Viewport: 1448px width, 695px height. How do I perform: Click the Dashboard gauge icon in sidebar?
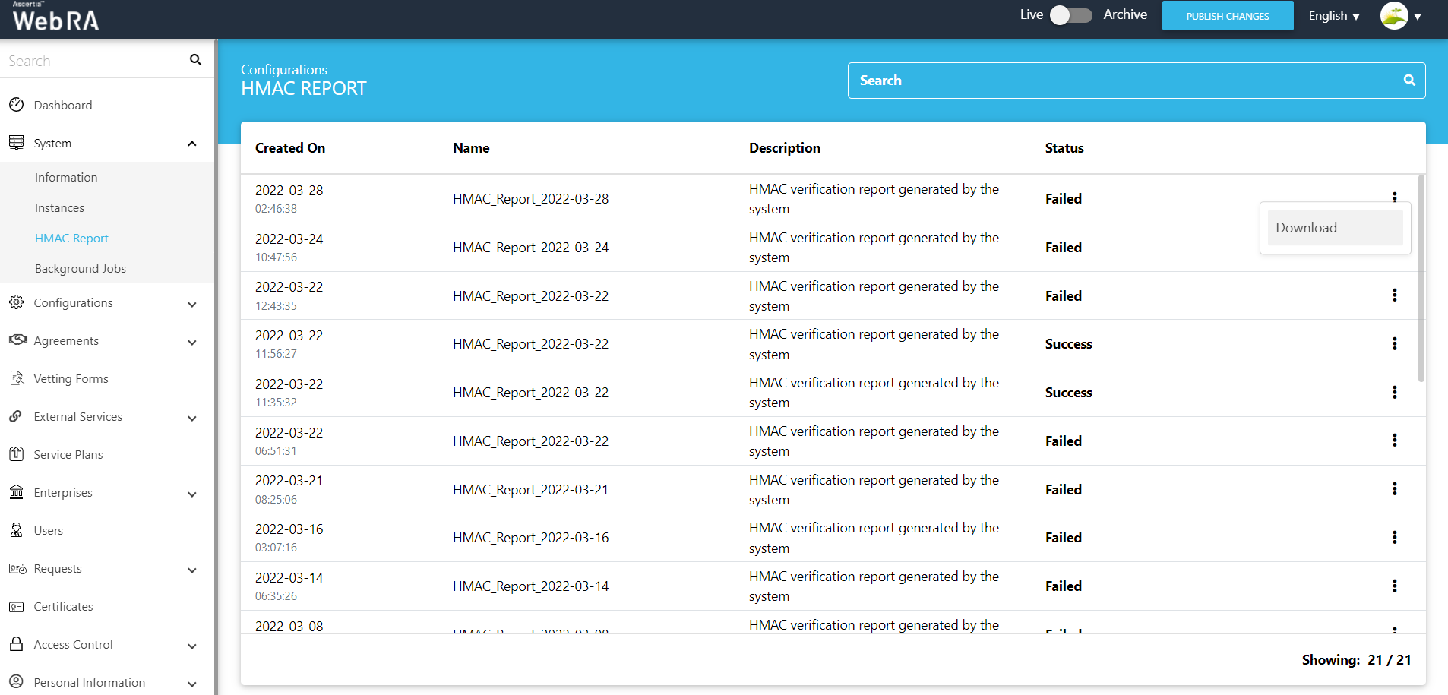16,105
